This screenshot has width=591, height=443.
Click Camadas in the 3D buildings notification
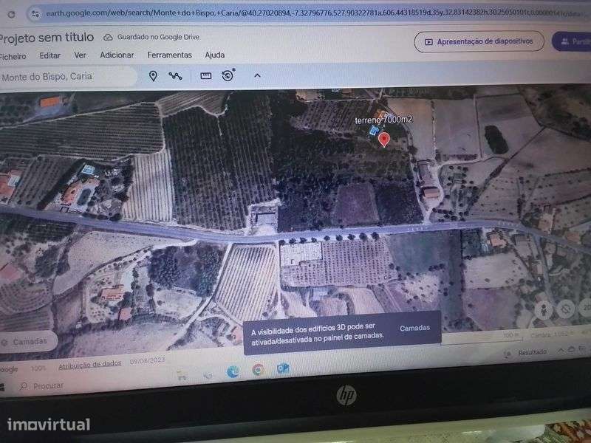414,328
